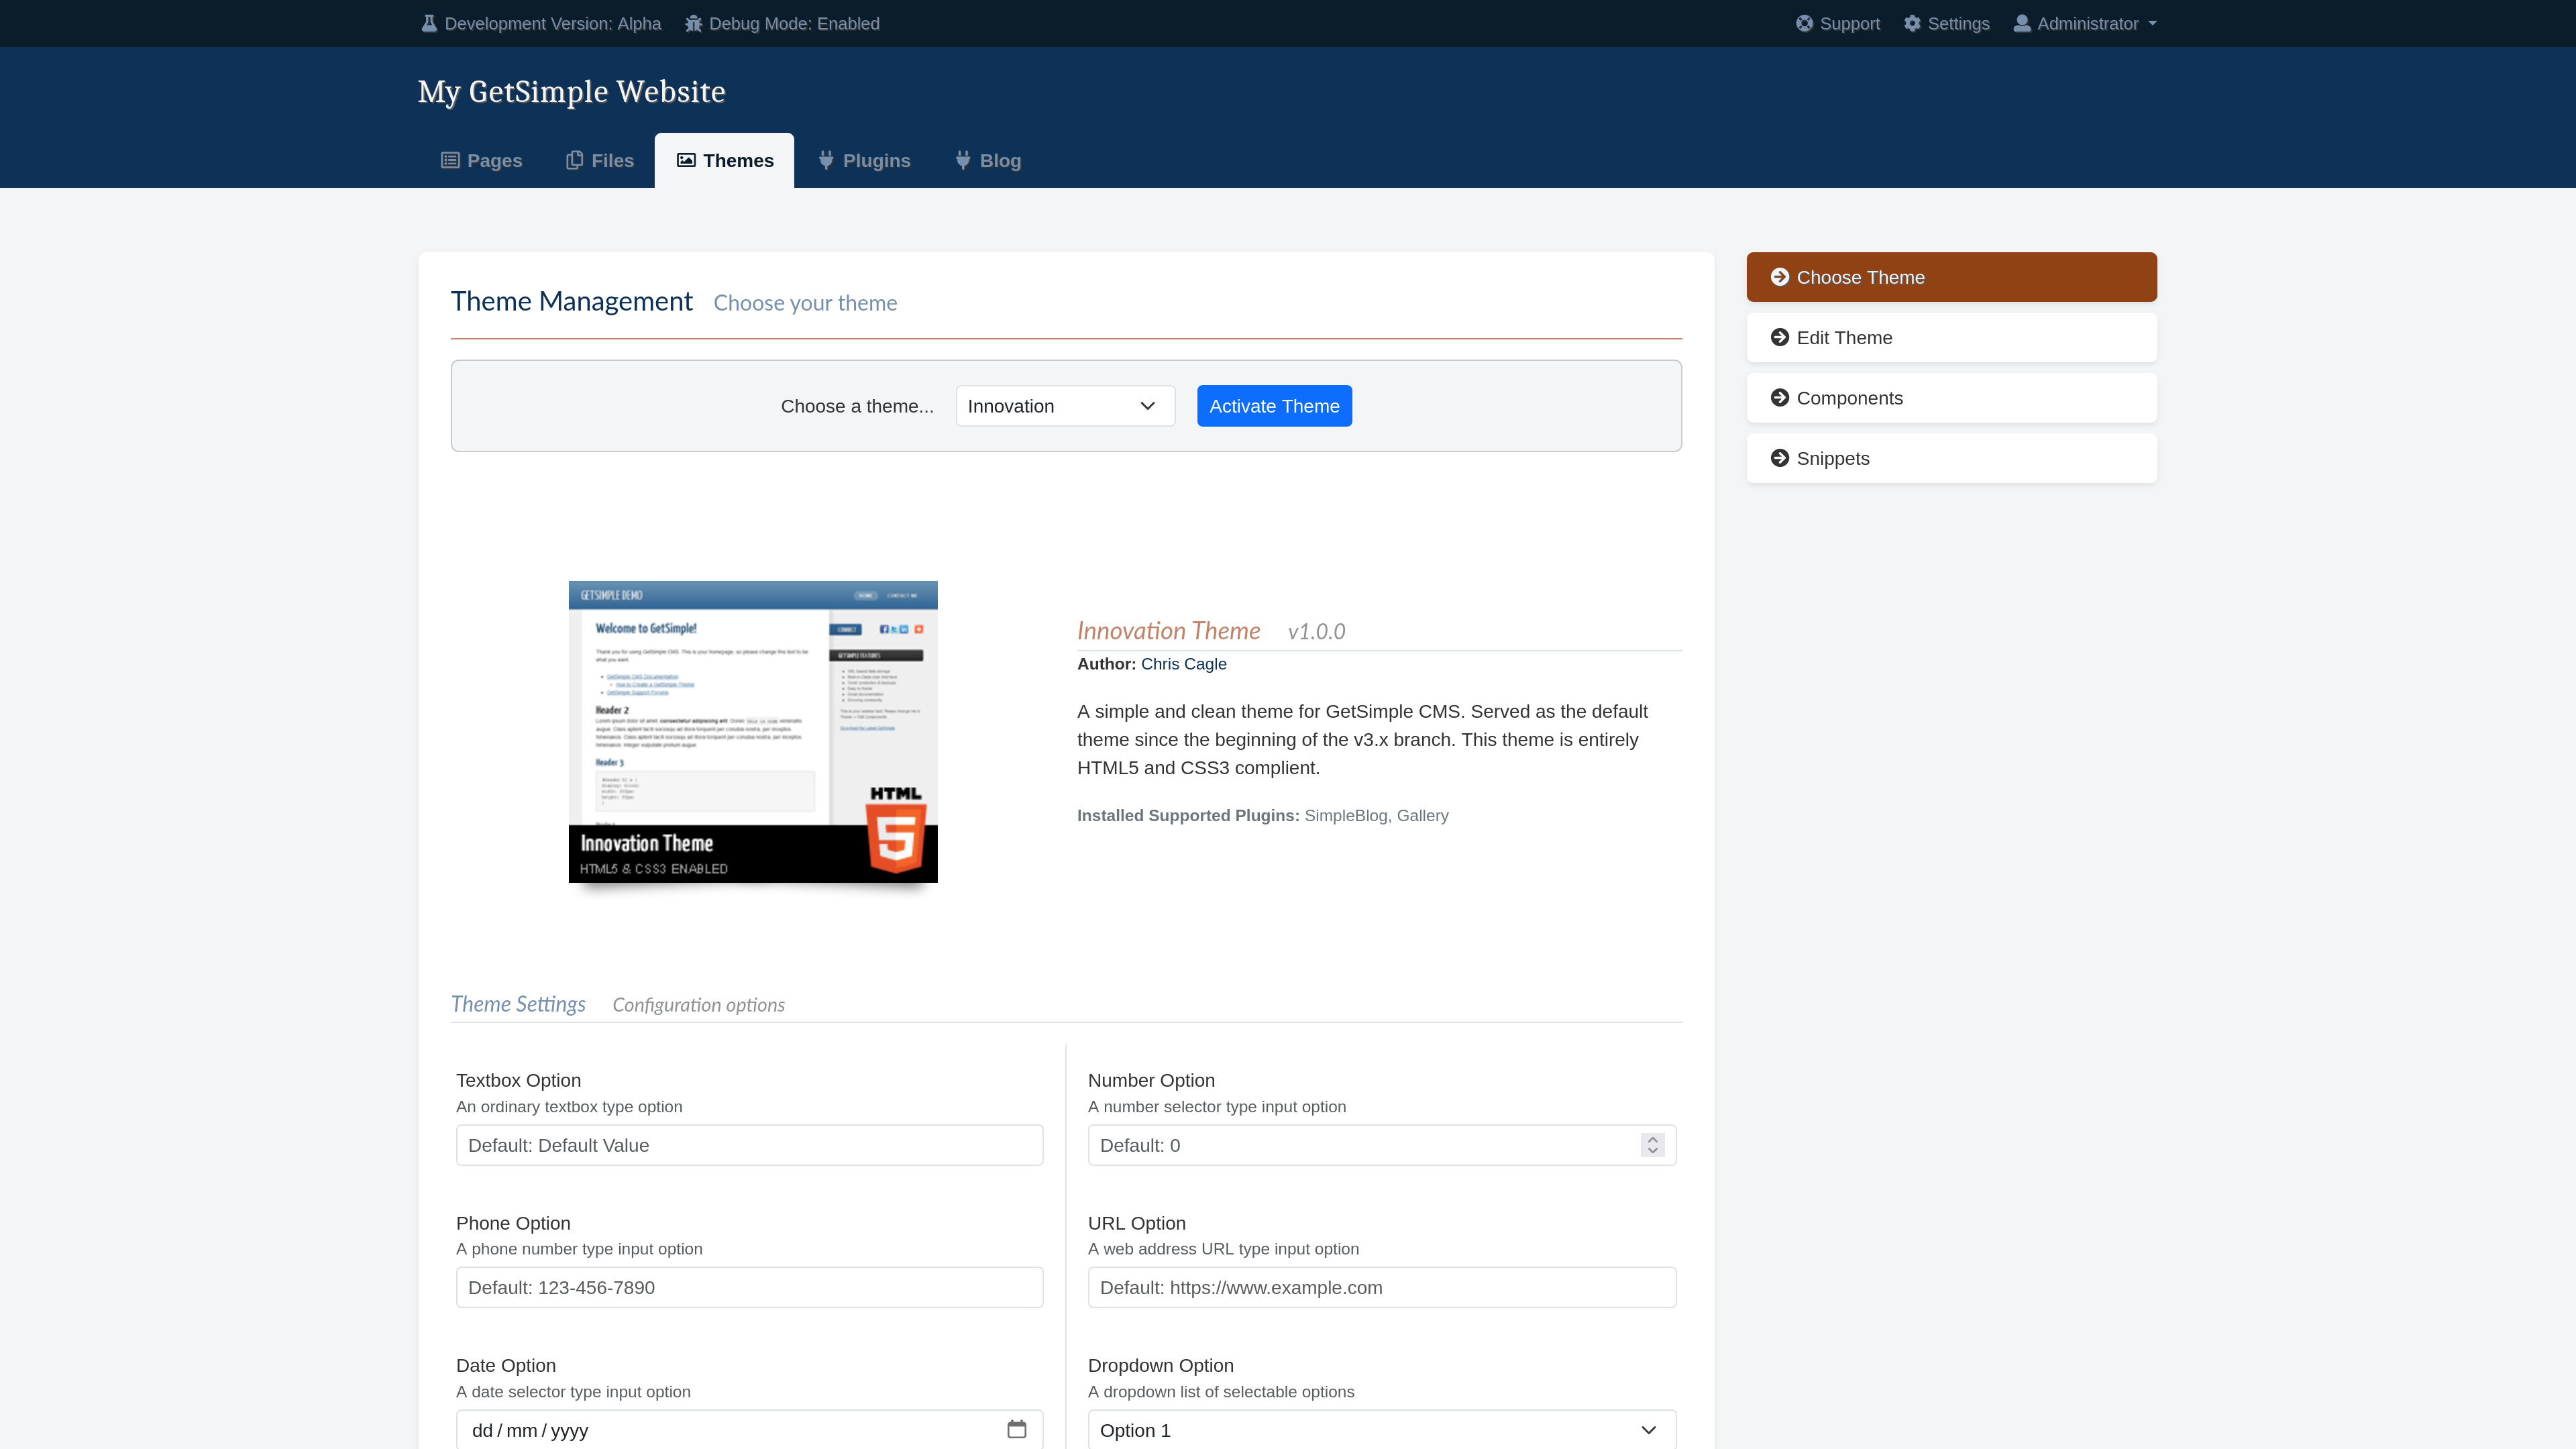Viewport: 2576px width, 1449px height.
Task: Expand the Administrator account menu
Action: point(2085,23)
